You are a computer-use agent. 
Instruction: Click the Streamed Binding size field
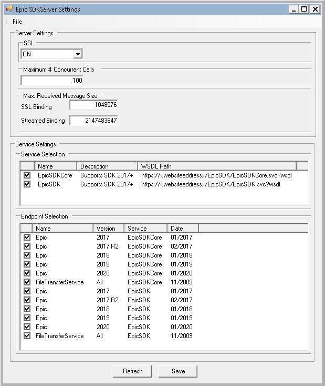click(93, 121)
